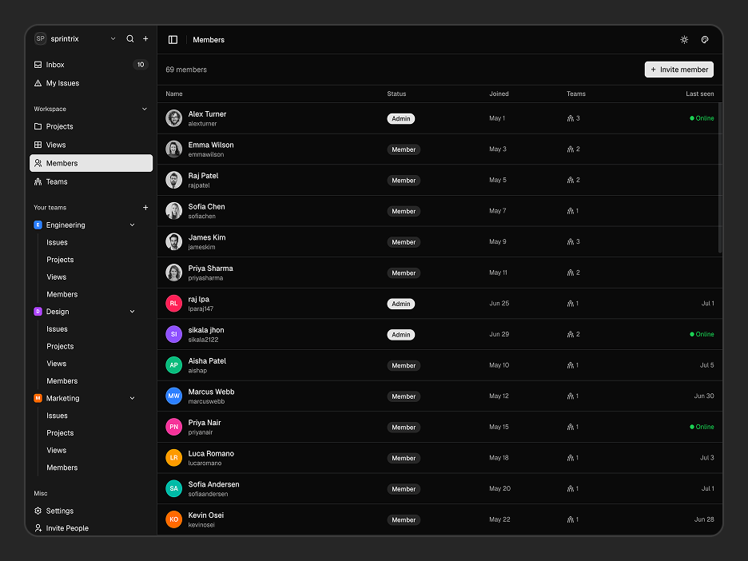Click Alex Turner's profile avatar

pyautogui.click(x=173, y=118)
